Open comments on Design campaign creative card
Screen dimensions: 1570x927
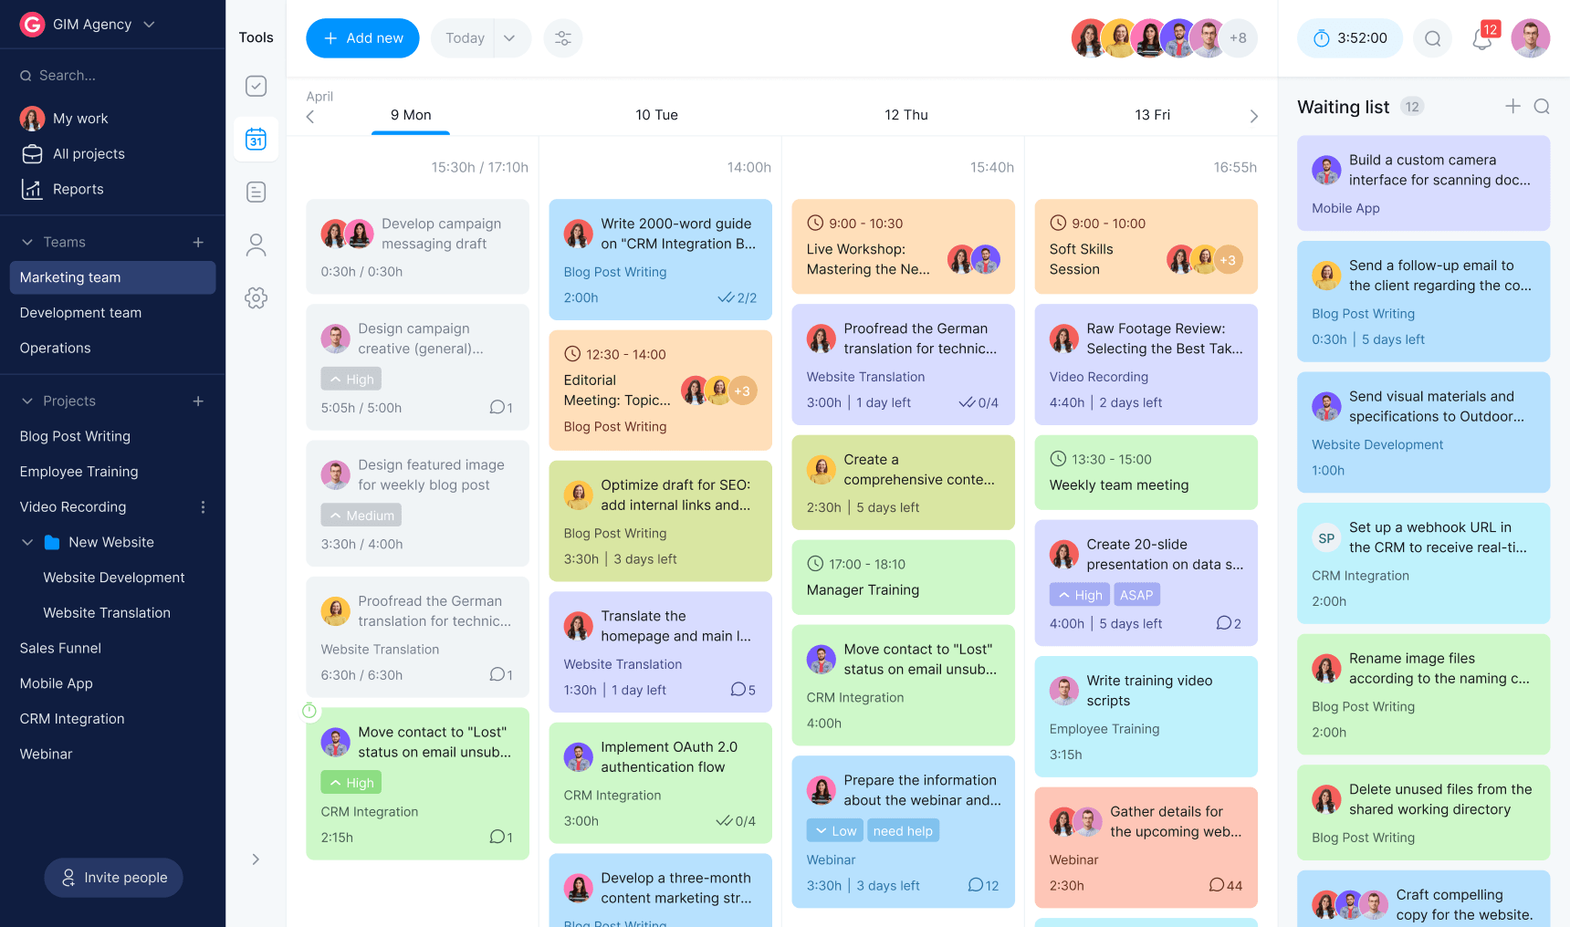tap(501, 407)
